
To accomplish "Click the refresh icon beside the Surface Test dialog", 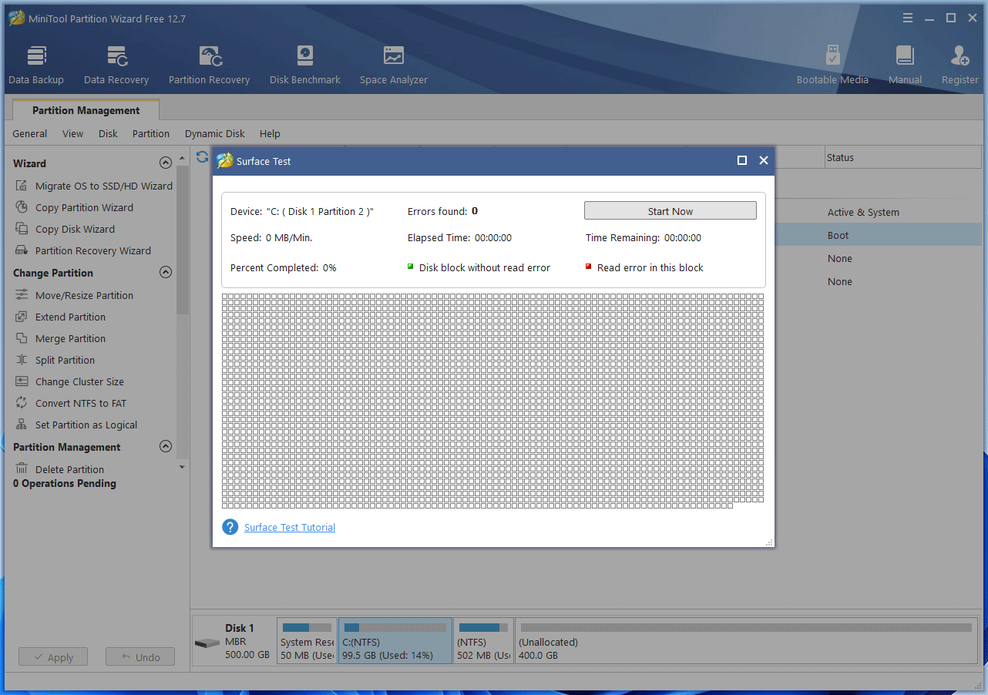I will [202, 157].
